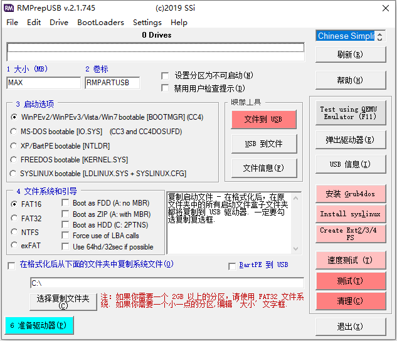Click the USB 信息(I) button
Image resolution: width=397 pixels, height=341 pixels.
[351, 164]
